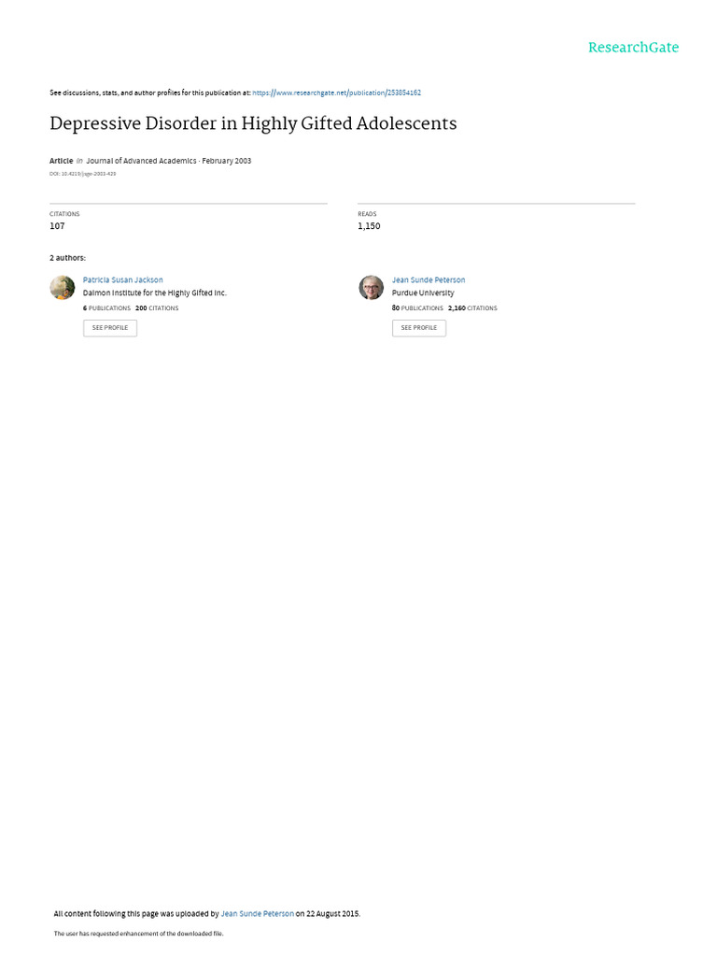Click Peterson's 2,160 citations stat
The height and width of the screenshot is (957, 717).
pos(472,307)
